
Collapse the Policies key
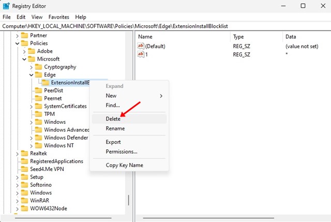(x=17, y=43)
